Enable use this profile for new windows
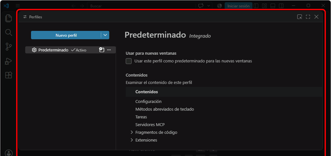Viewport: 331px width, 156px height. (129, 61)
